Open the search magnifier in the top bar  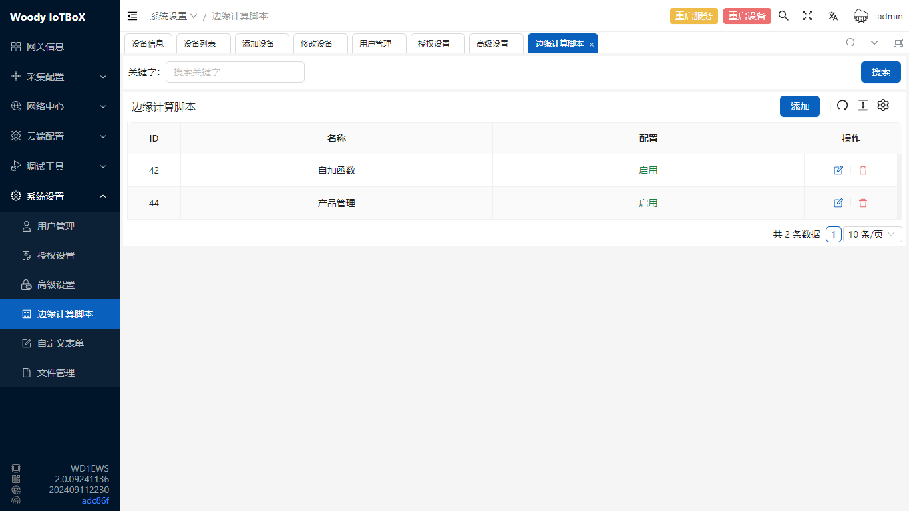pos(783,16)
